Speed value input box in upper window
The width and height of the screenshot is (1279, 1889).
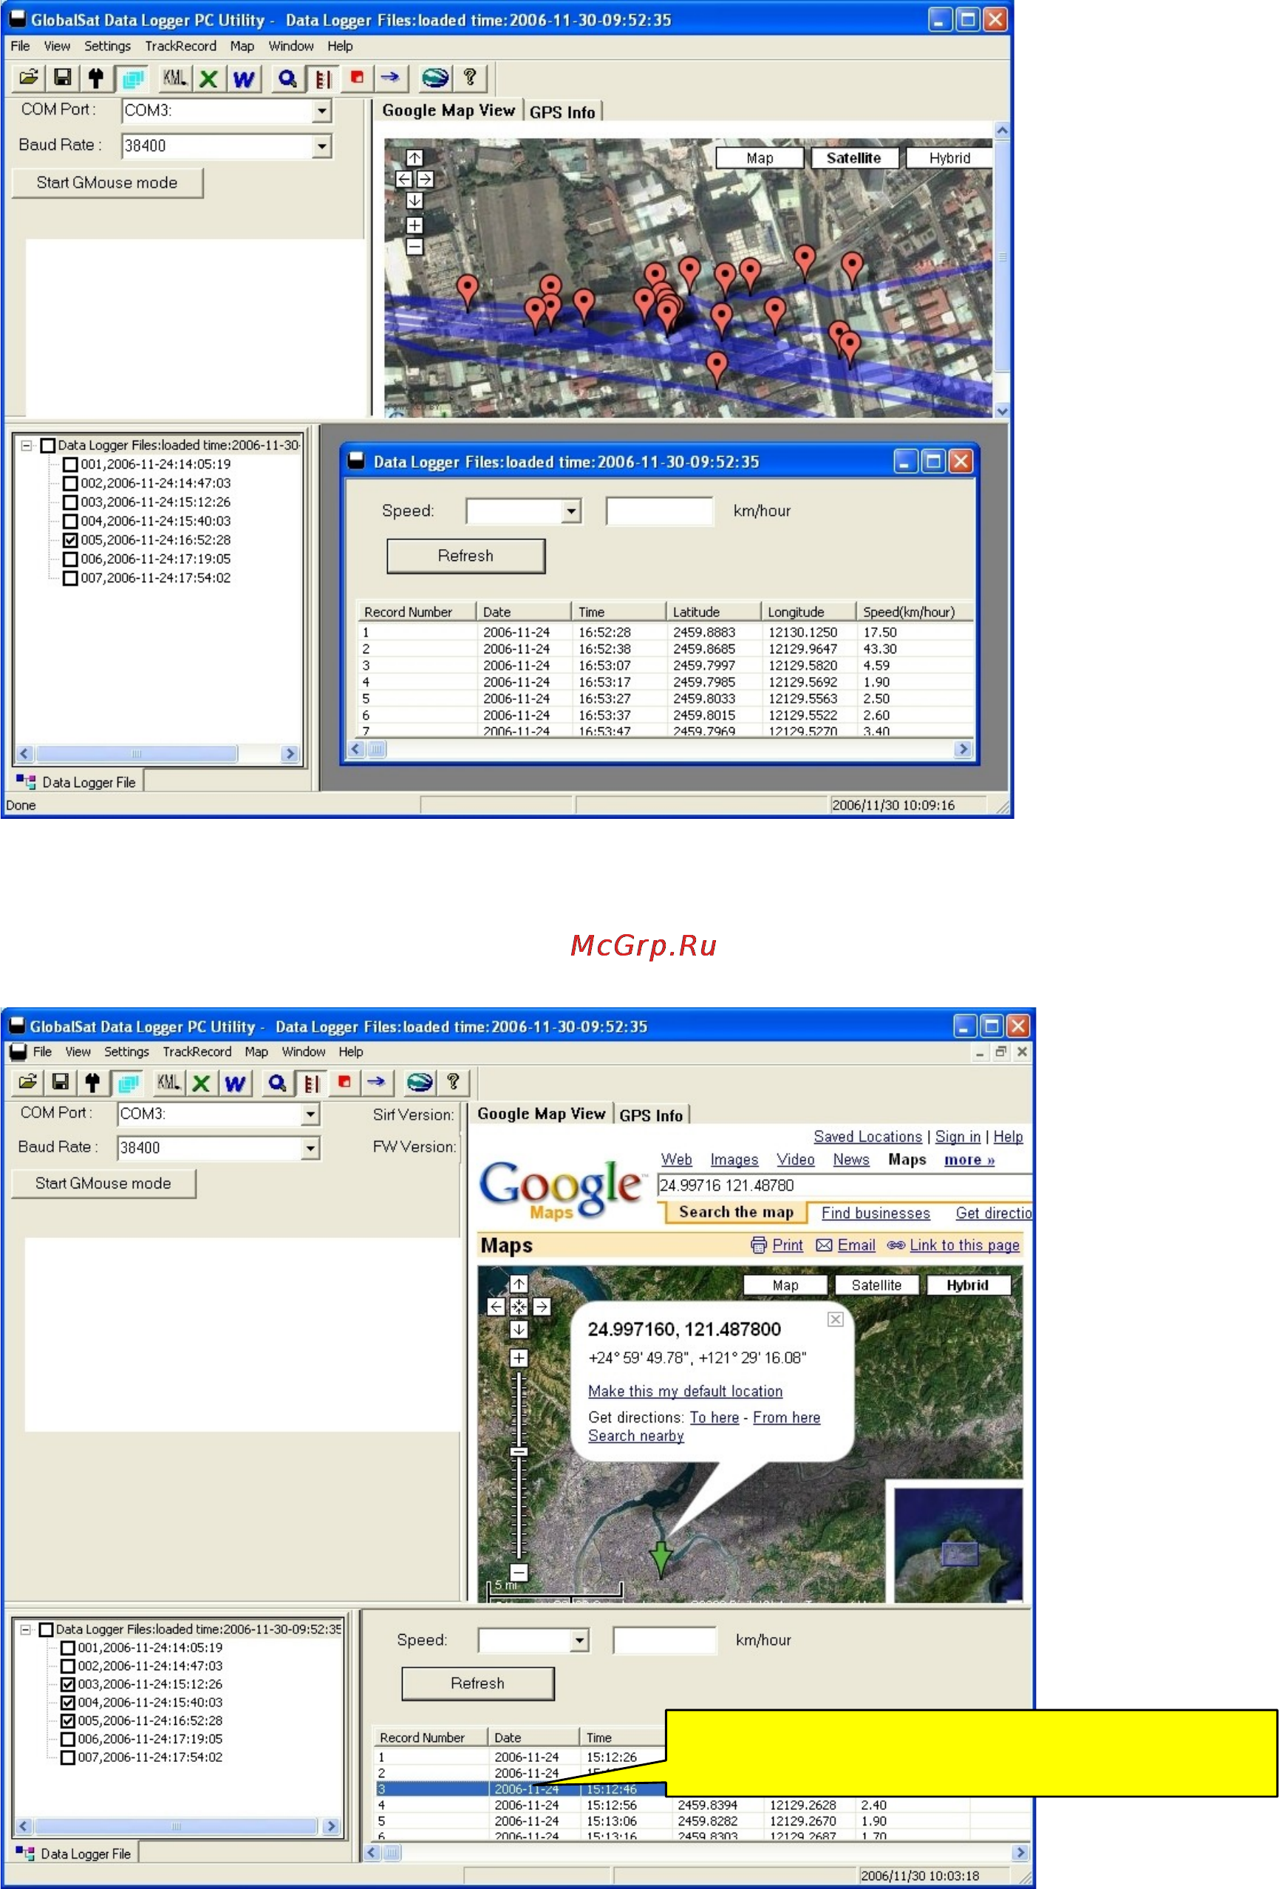tap(659, 511)
